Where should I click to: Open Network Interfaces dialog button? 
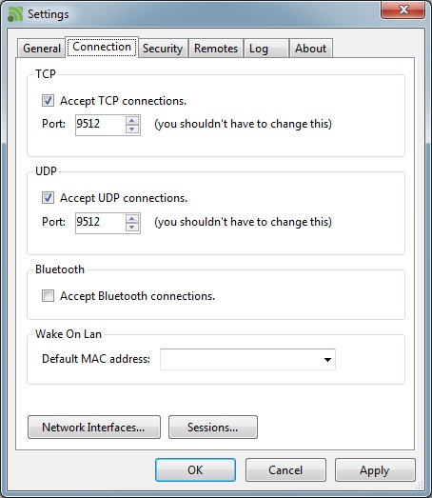pos(94,428)
